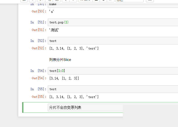Click the In [54] input prompt
Viewport: 178px width, 127px height.
pyautogui.click(x=38, y=71)
